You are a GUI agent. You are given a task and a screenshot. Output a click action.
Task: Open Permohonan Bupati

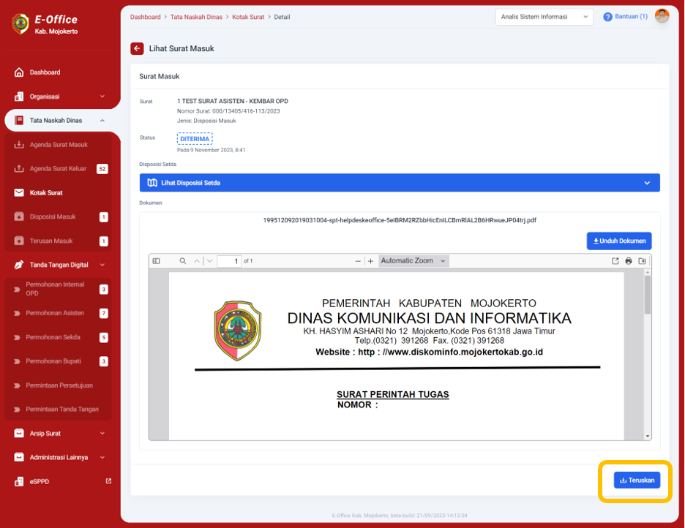[x=59, y=361]
